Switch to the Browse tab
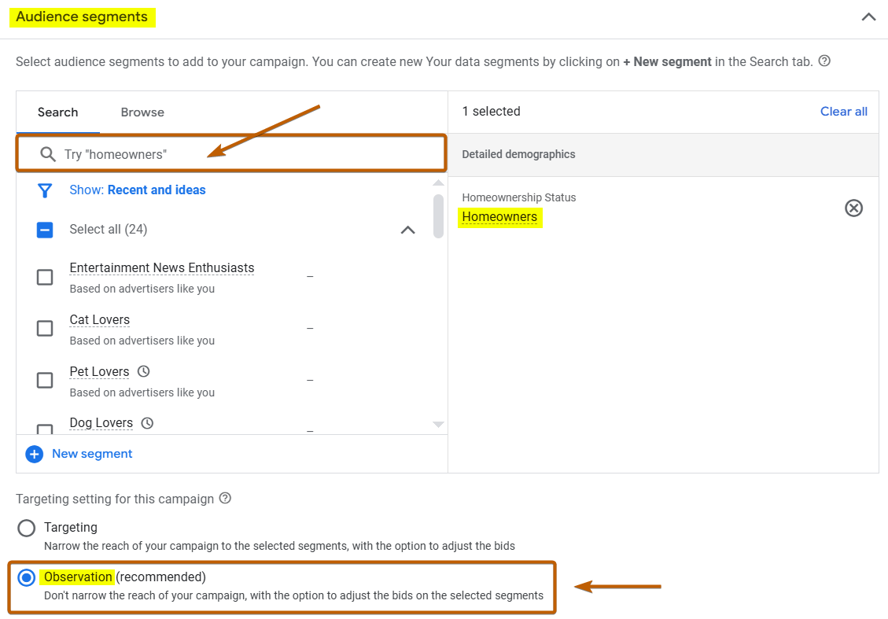Viewport: 888px width, 619px height. [x=142, y=112]
